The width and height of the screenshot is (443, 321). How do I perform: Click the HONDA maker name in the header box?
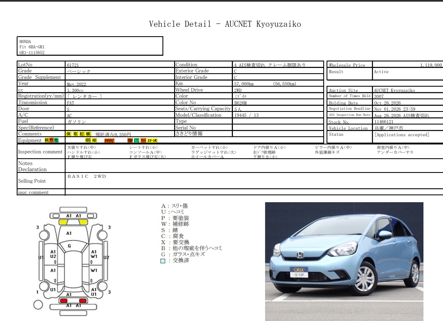(x=25, y=41)
